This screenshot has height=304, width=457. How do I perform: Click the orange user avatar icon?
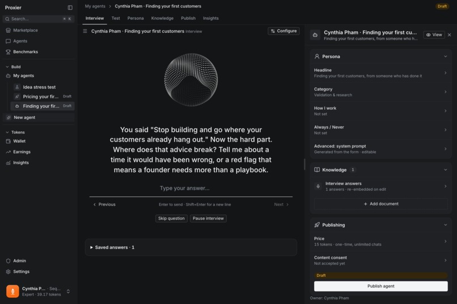(x=12, y=291)
